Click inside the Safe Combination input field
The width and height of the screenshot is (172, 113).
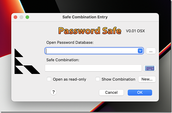click(x=93, y=68)
